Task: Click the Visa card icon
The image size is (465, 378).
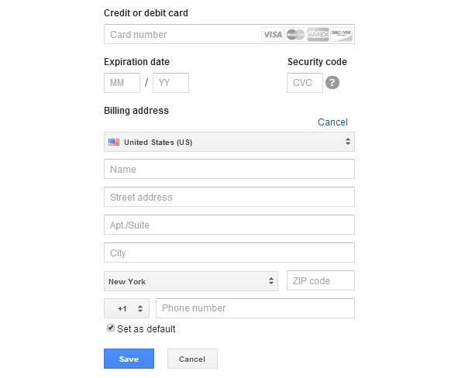Action: pyautogui.click(x=272, y=34)
